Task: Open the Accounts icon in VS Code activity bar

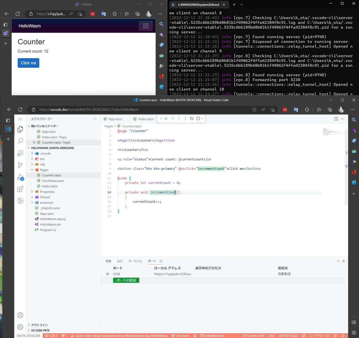Action: pyautogui.click(x=20, y=315)
